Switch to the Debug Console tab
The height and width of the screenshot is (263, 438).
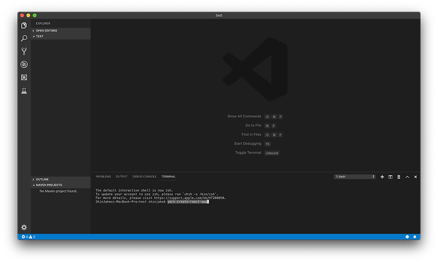point(144,177)
